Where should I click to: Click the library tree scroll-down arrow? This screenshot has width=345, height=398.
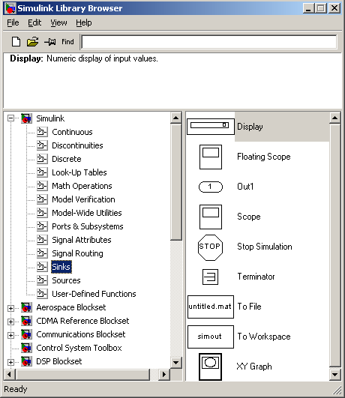[175, 363]
